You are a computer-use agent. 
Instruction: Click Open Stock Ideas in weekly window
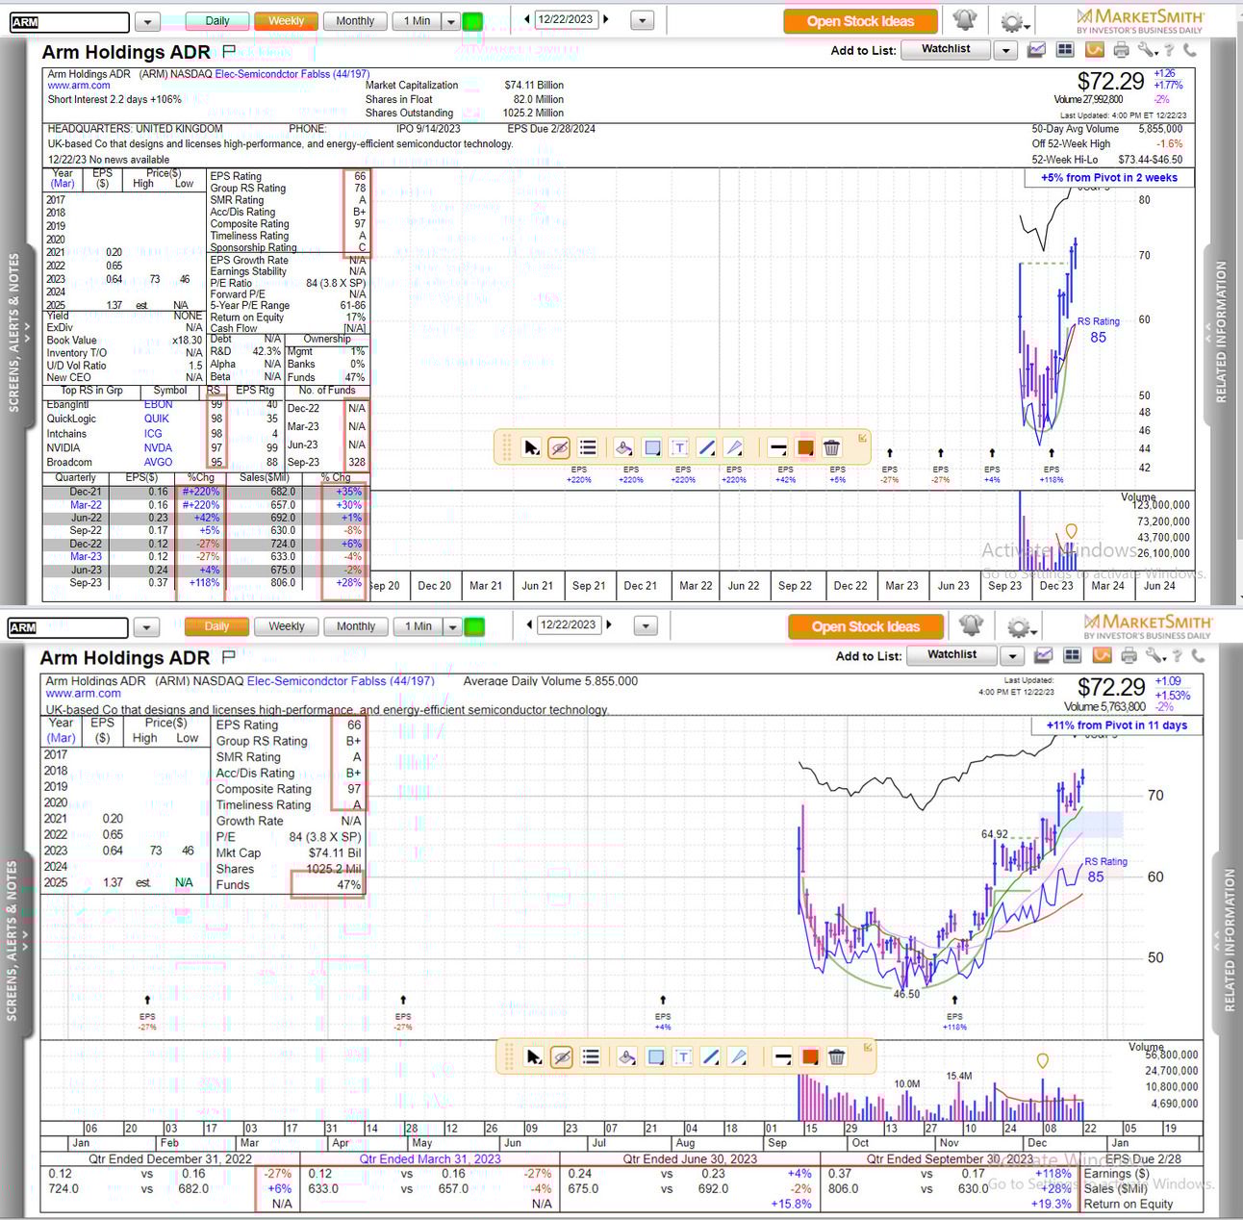pos(860,21)
